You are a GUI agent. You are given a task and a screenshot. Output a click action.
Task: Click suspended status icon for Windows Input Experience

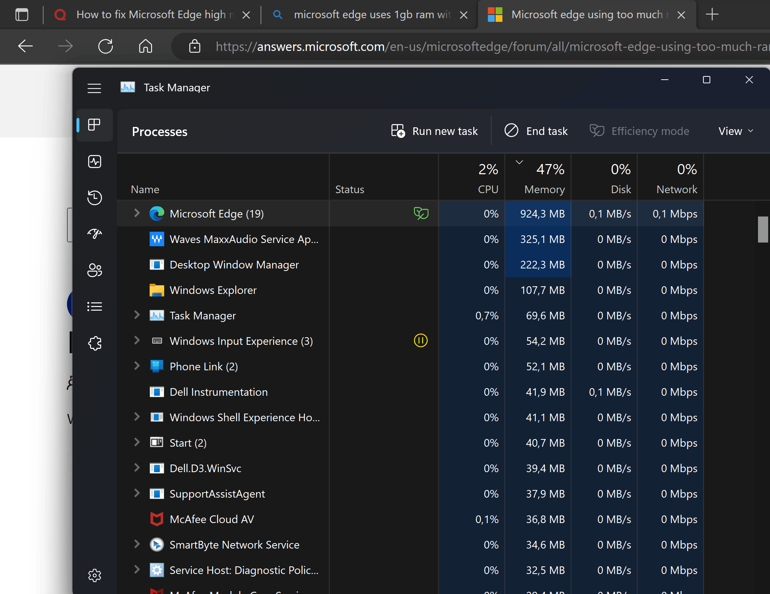click(x=420, y=341)
